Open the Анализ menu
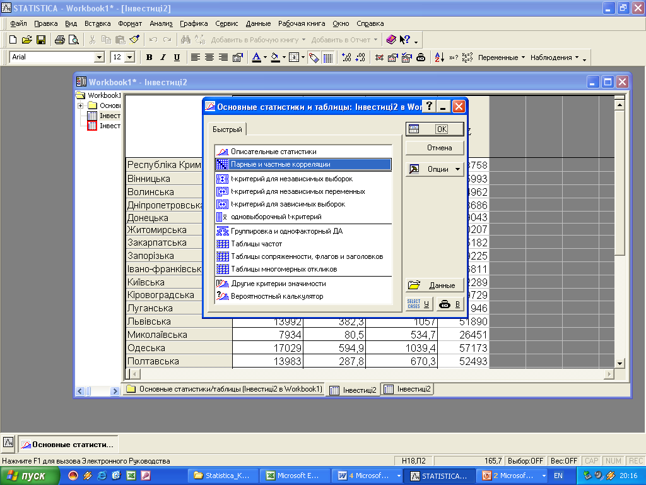The image size is (646, 485). pyautogui.click(x=161, y=23)
